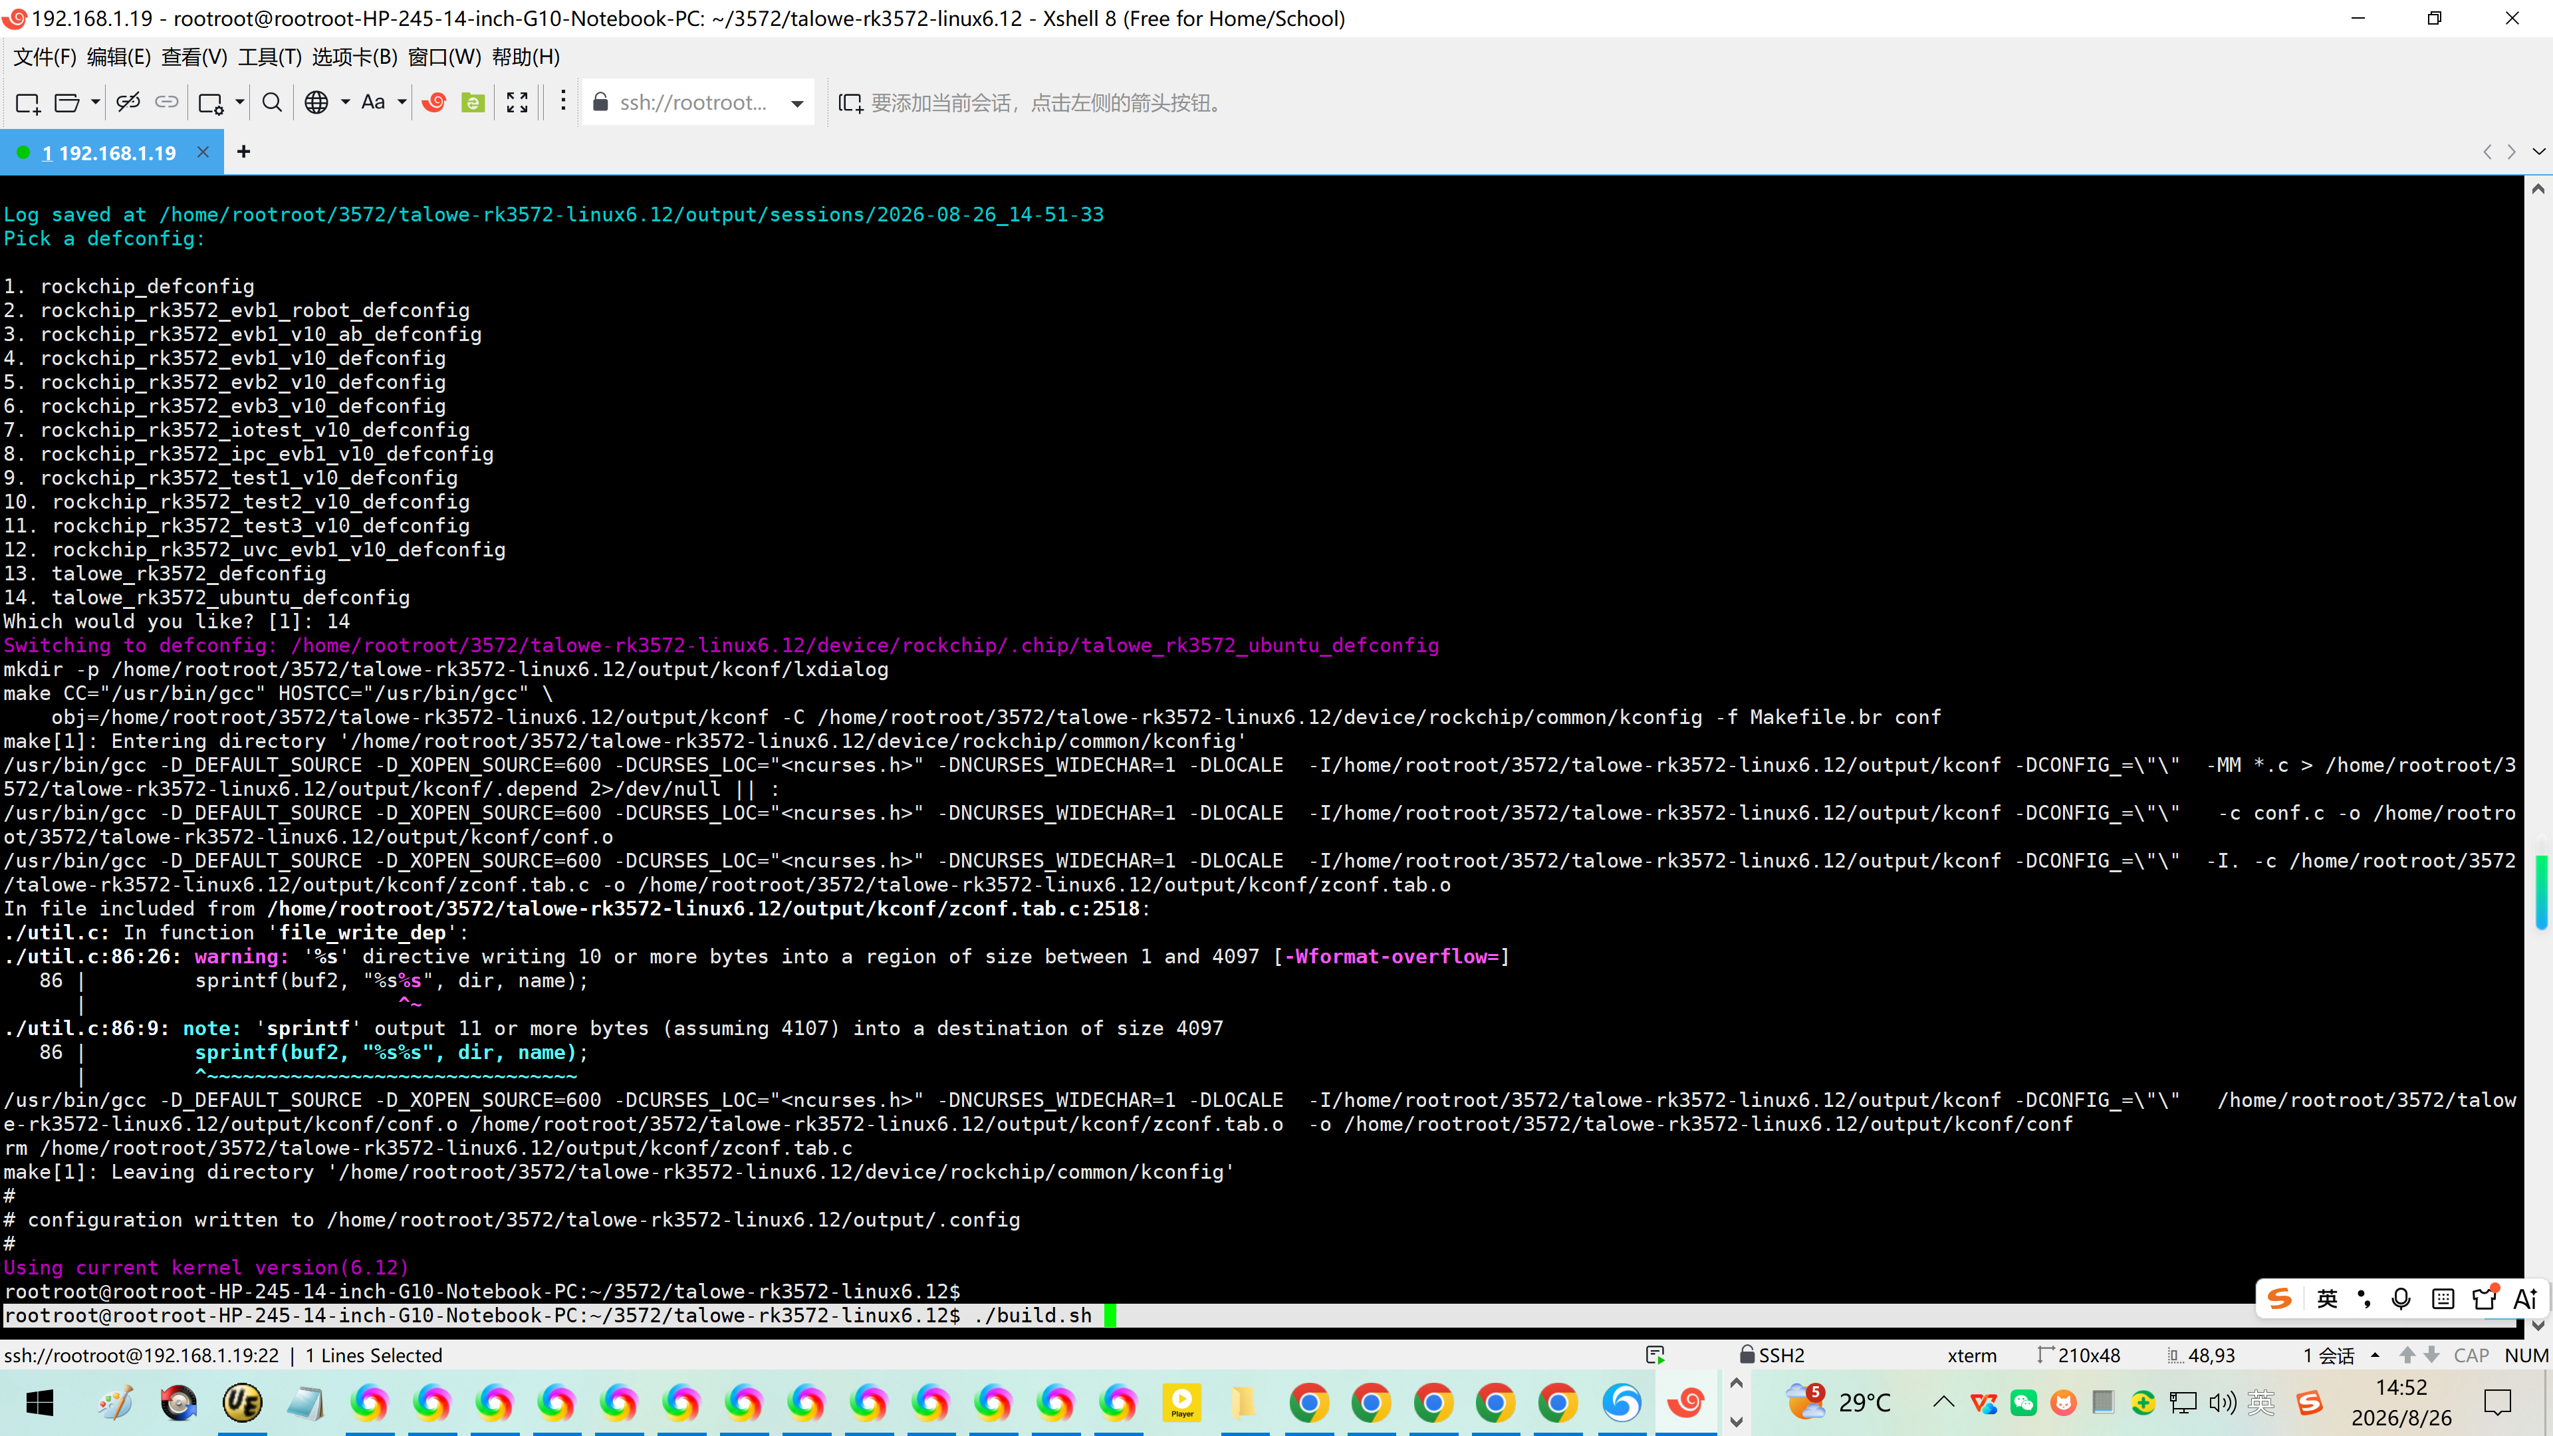2553x1436 pixels.
Task: Open the 文件(F) menu
Action: tap(45, 57)
